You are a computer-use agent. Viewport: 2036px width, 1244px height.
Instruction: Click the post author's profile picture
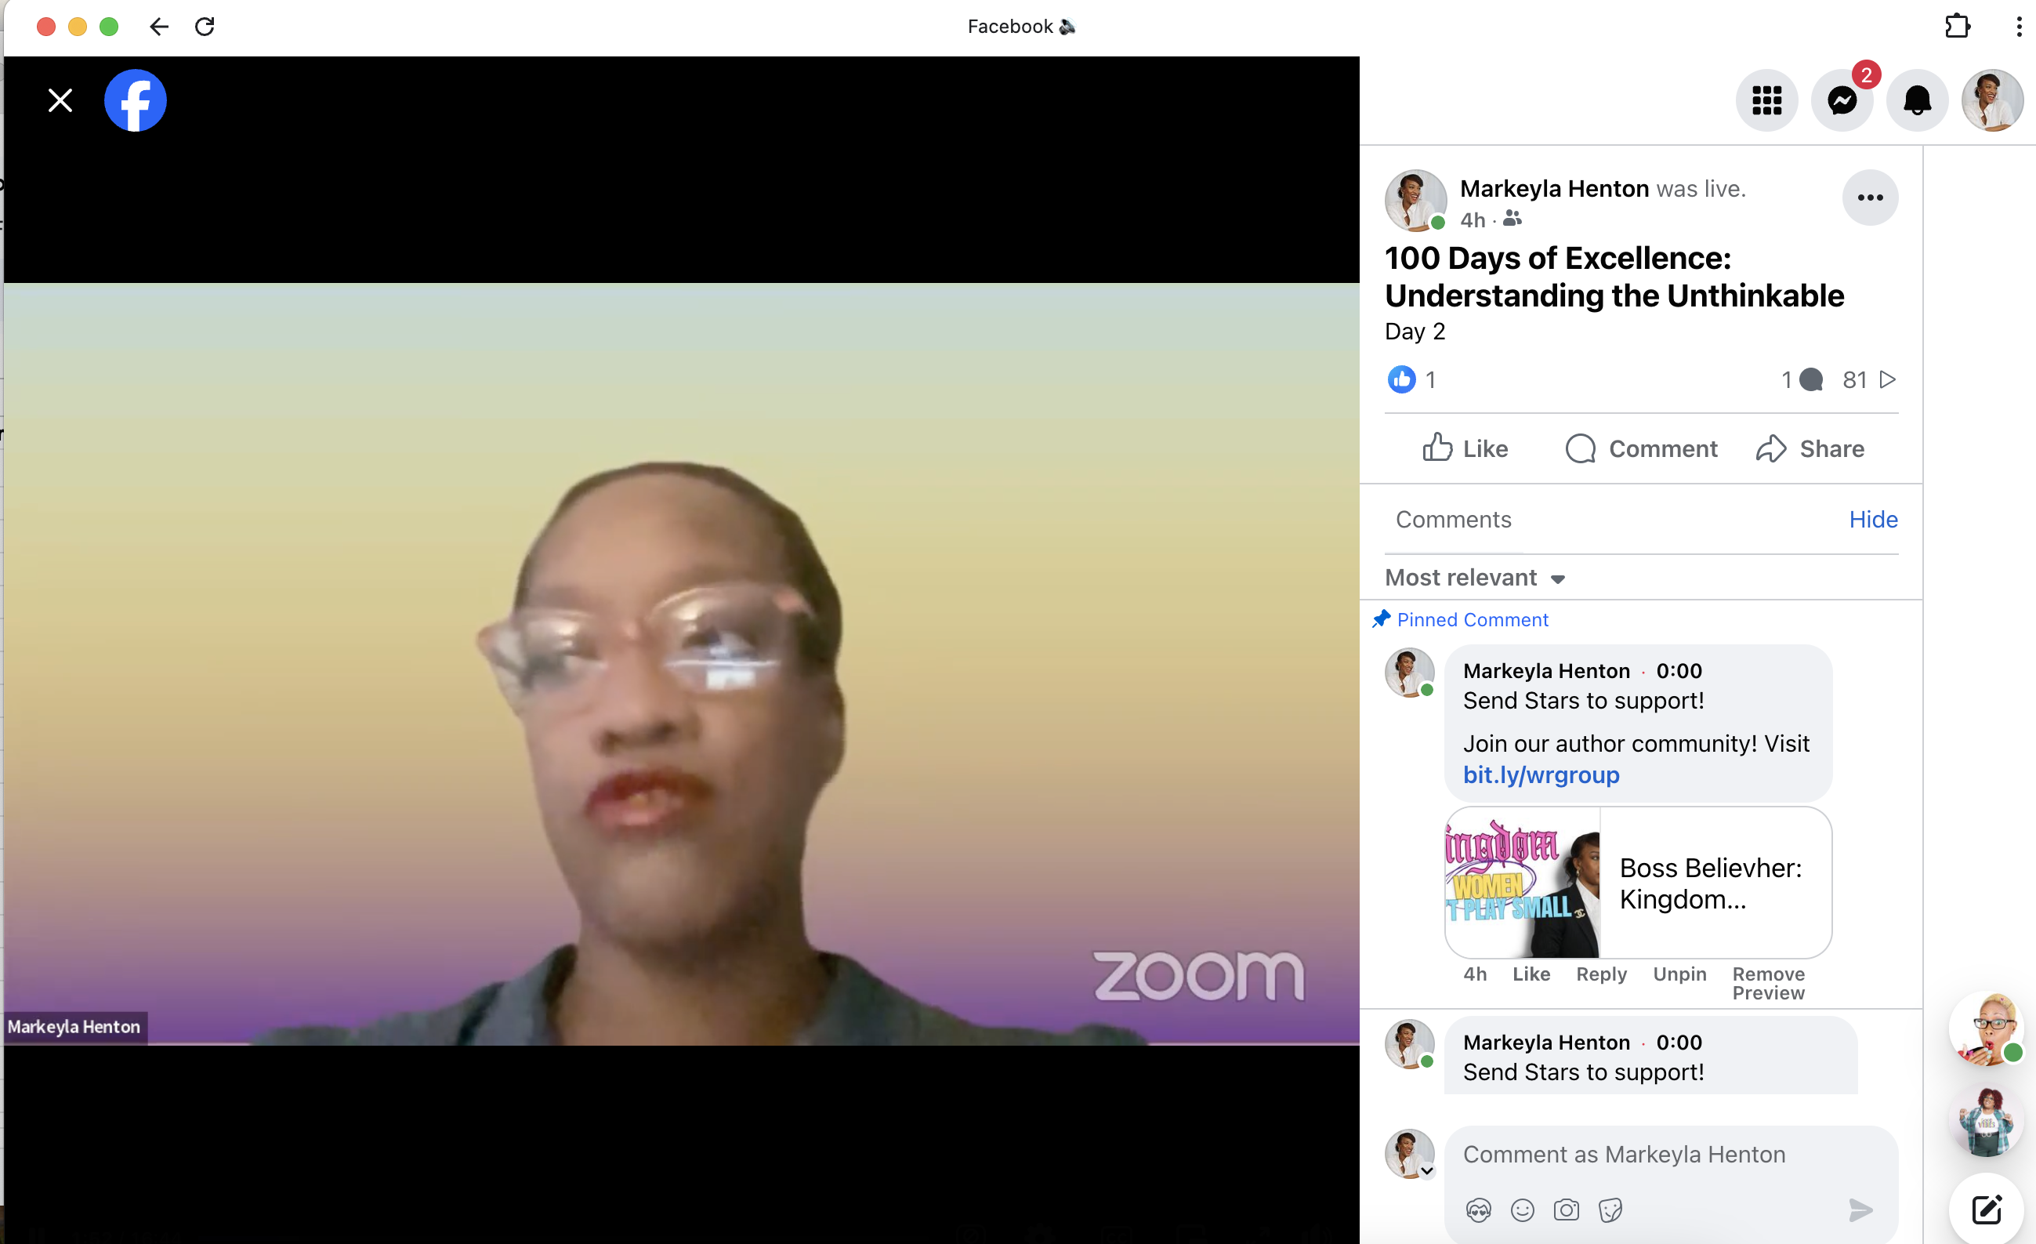tap(1415, 201)
